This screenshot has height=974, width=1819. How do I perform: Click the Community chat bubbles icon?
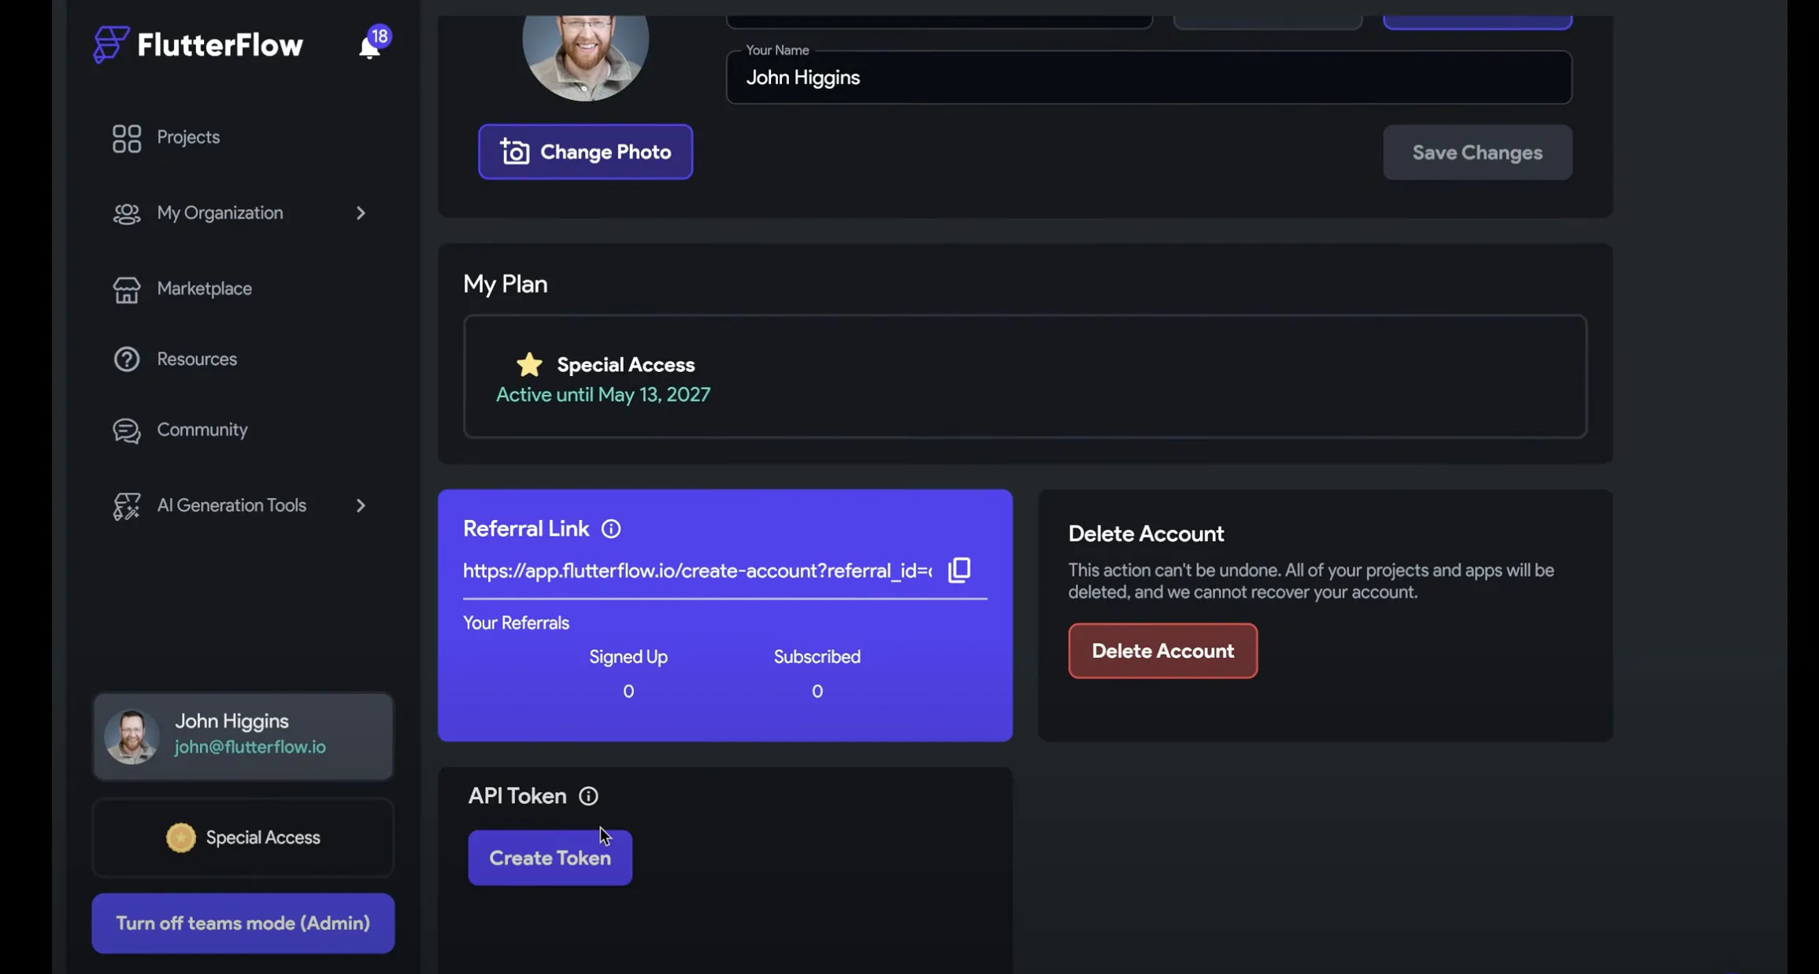127,430
